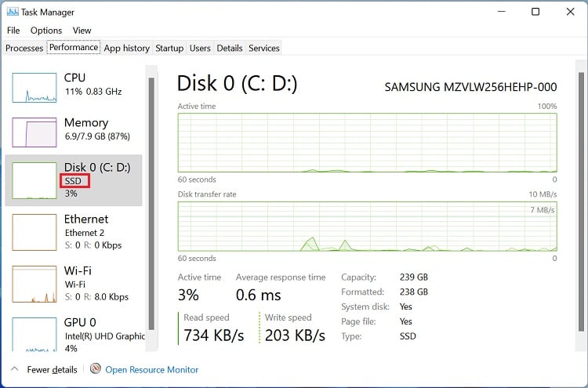This screenshot has height=388, width=588.
Task: Open Resource Monitor link
Action: (151, 369)
